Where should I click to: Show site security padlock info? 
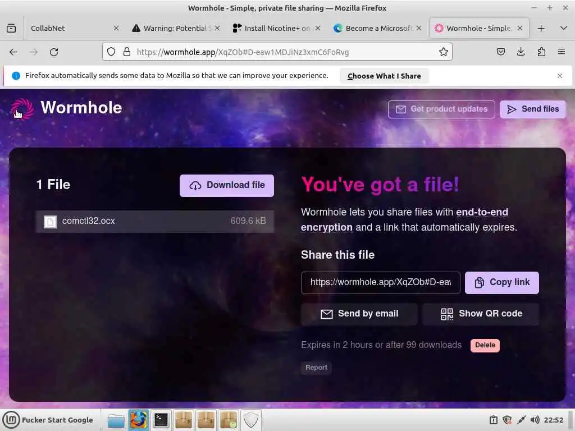pos(127,52)
